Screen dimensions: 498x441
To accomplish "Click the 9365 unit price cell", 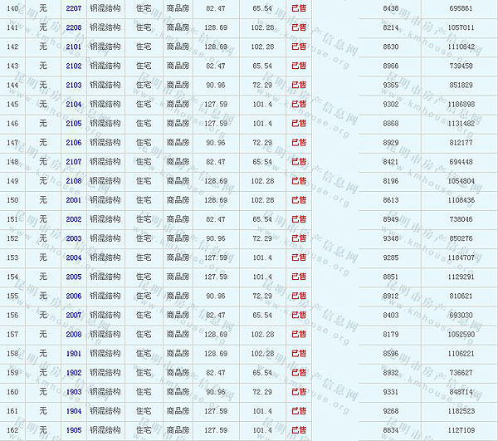I will coord(390,85).
